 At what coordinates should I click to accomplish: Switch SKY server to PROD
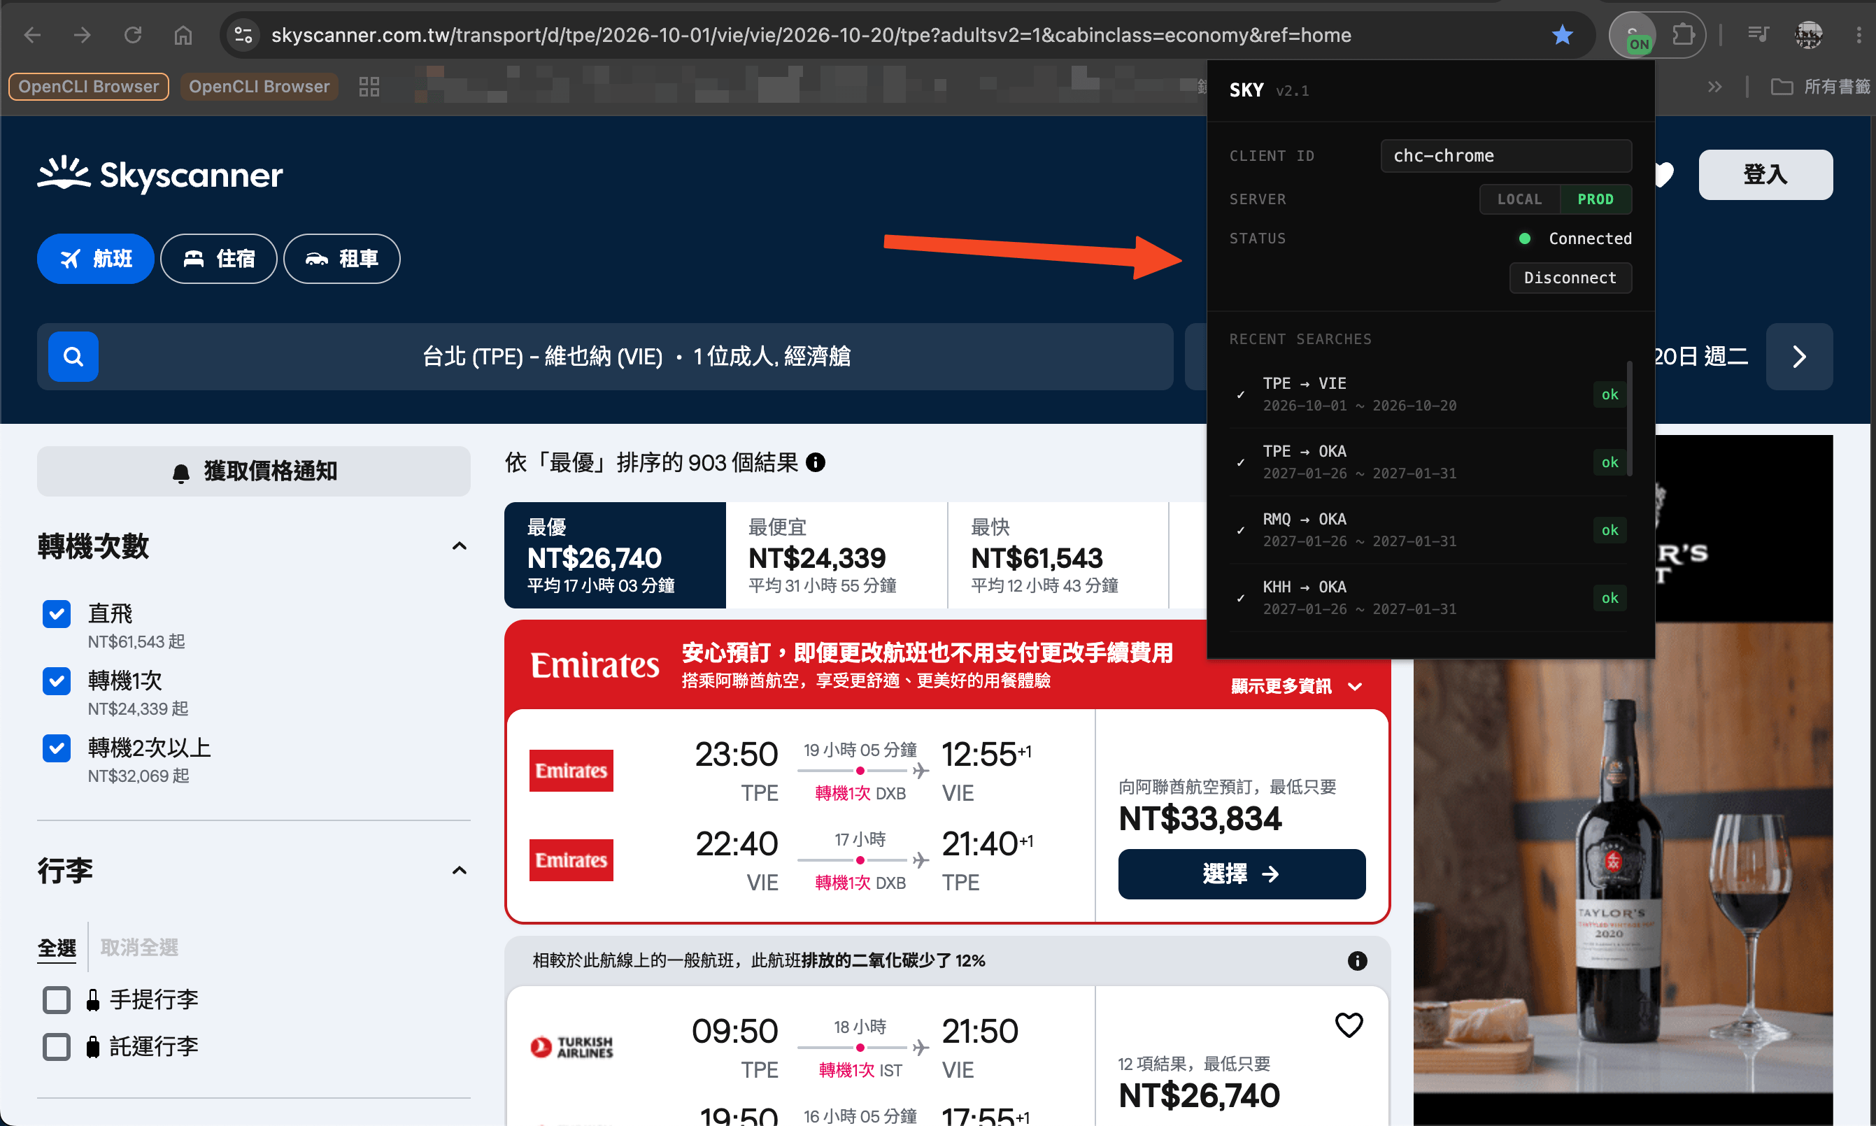coord(1596,199)
